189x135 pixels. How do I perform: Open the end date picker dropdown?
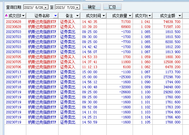[77, 8]
